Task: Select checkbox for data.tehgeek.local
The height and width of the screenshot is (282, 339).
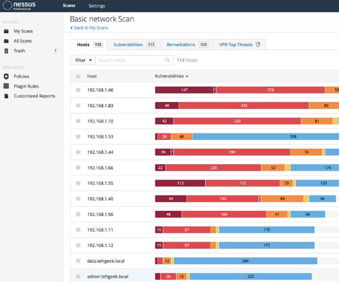Action: pos(78,261)
